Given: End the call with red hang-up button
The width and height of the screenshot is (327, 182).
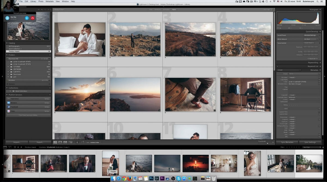Looking at the screenshot, I should [33, 18].
